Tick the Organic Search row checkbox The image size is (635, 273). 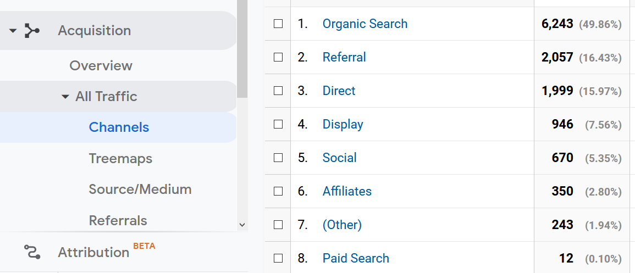point(278,24)
